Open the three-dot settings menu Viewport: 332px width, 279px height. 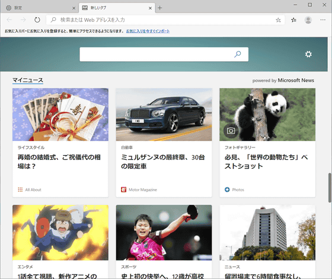[x=323, y=20]
